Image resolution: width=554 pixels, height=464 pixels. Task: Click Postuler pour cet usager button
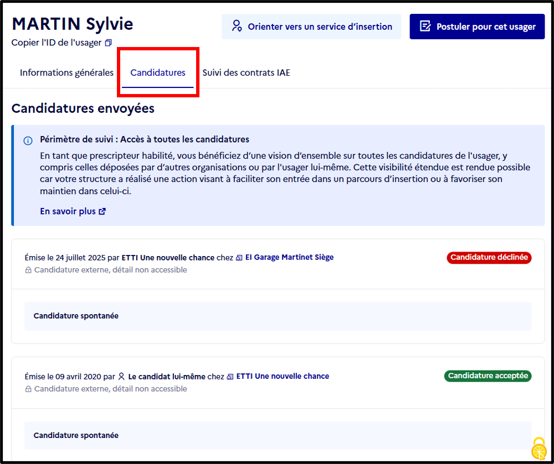477,27
